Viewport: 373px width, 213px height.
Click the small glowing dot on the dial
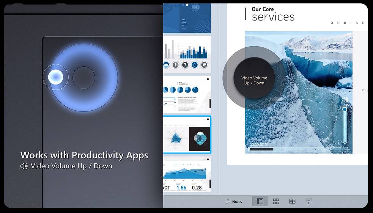pos(55,77)
